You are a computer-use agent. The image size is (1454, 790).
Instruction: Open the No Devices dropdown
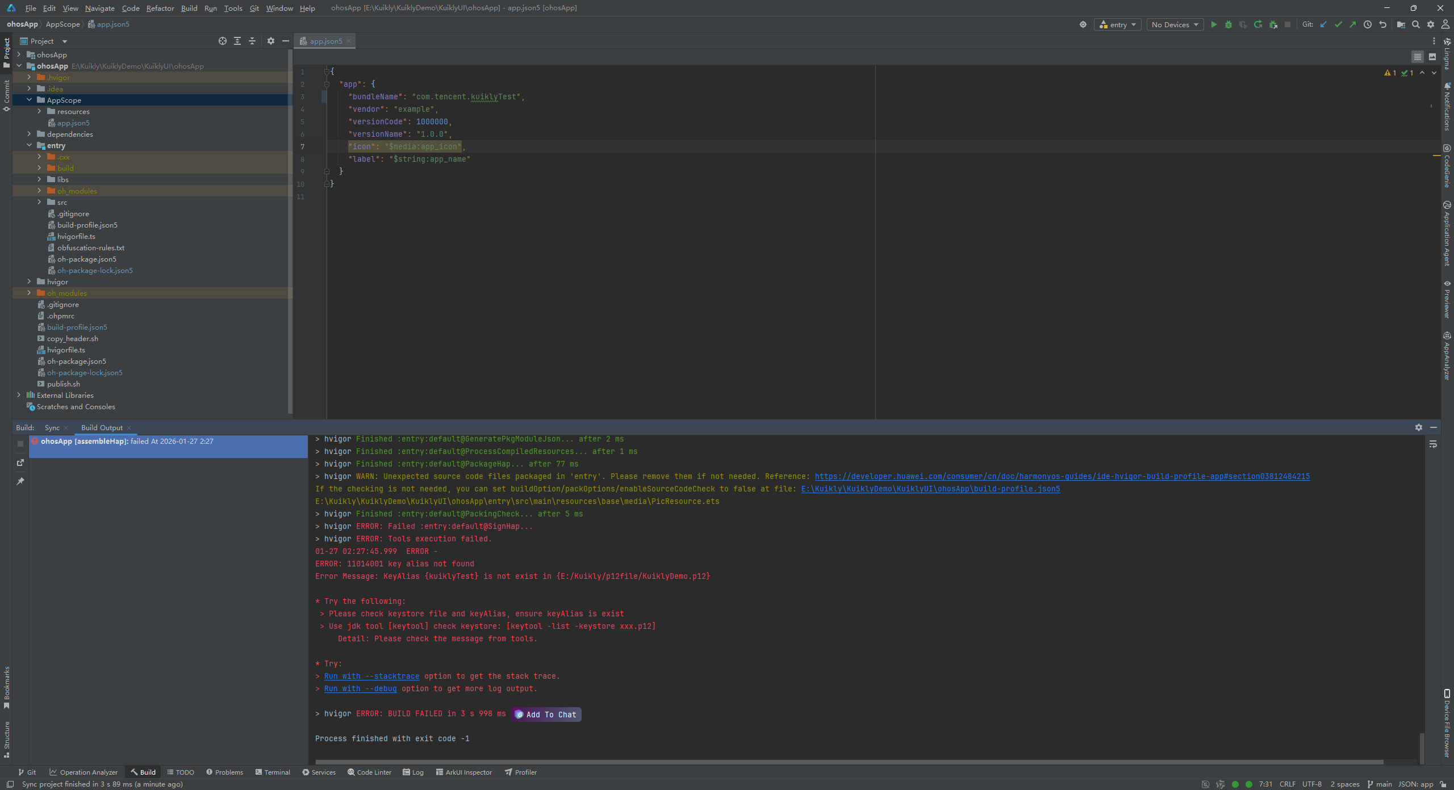[x=1175, y=24]
